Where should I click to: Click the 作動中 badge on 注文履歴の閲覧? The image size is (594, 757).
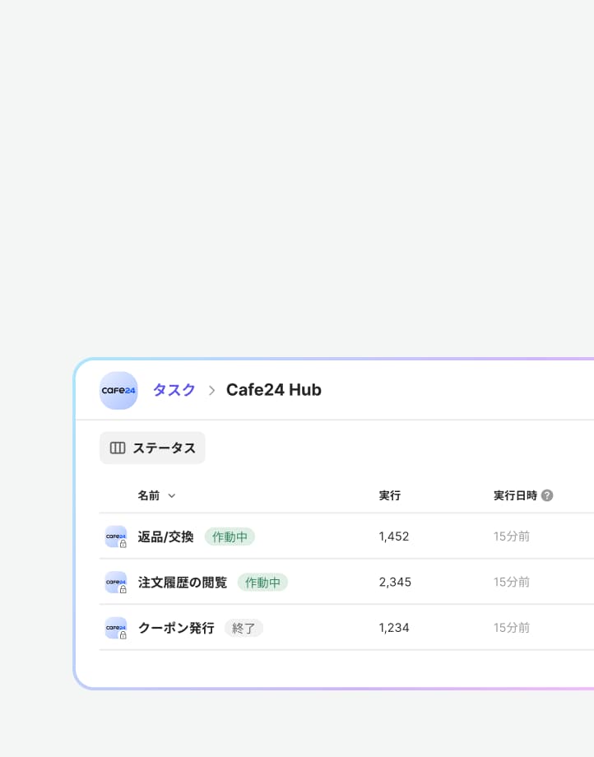tap(262, 583)
